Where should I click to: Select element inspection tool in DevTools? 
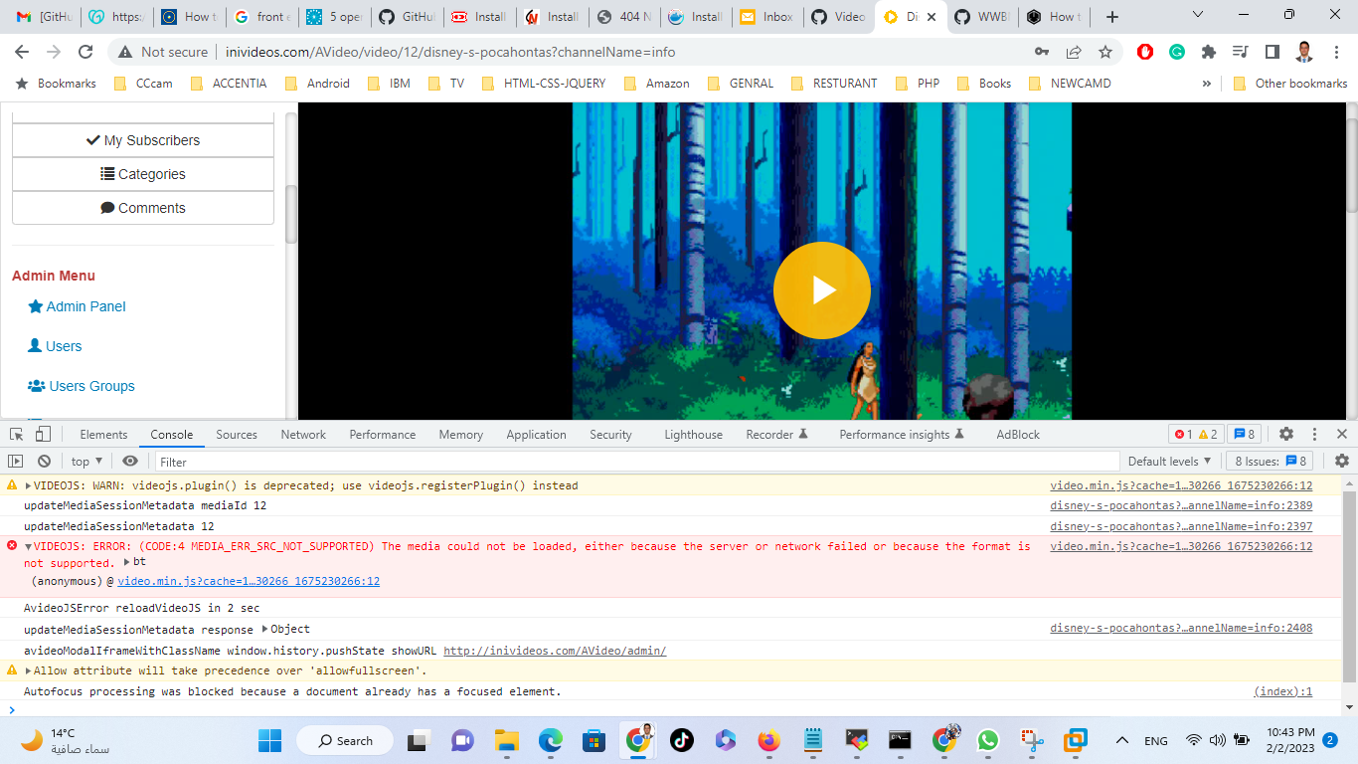[x=15, y=435]
